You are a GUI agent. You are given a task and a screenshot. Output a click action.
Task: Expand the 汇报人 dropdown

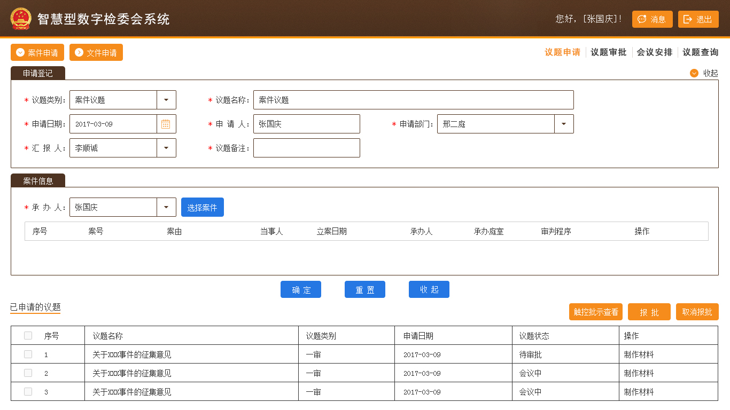166,148
